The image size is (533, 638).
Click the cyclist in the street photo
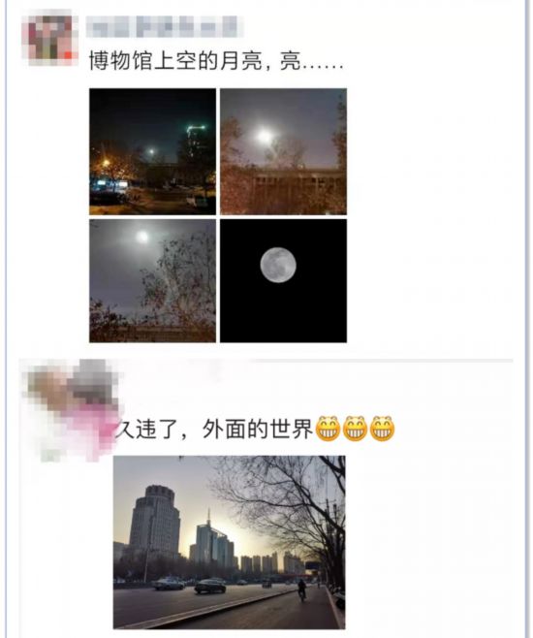pyautogui.click(x=301, y=590)
